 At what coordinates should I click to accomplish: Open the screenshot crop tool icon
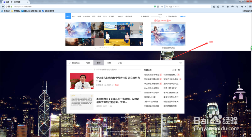click(237, 7)
